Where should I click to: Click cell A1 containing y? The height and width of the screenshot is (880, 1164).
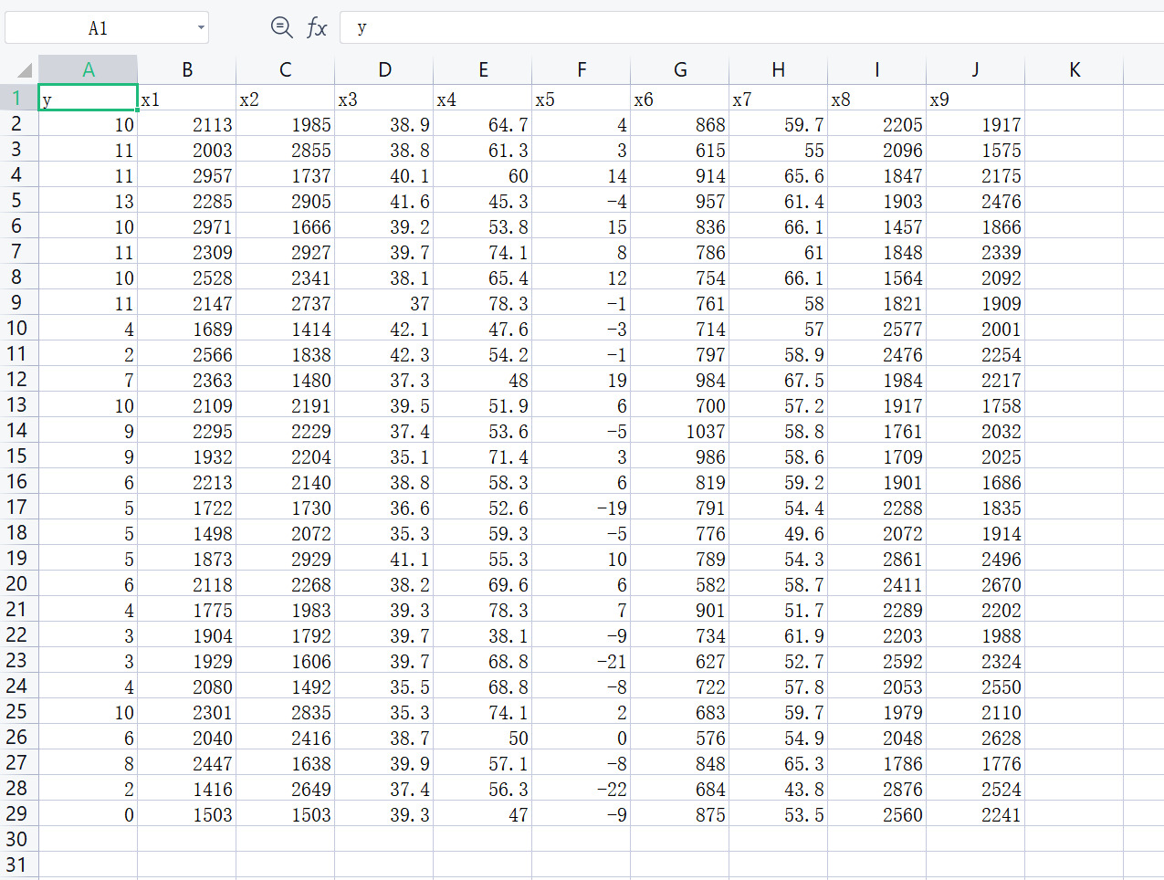pyautogui.click(x=89, y=98)
